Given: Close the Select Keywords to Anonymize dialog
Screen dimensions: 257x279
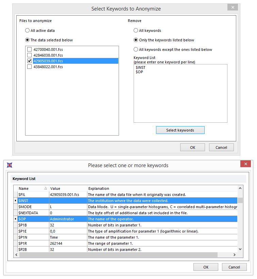Looking at the screenshot, I should (x=233, y=8).
